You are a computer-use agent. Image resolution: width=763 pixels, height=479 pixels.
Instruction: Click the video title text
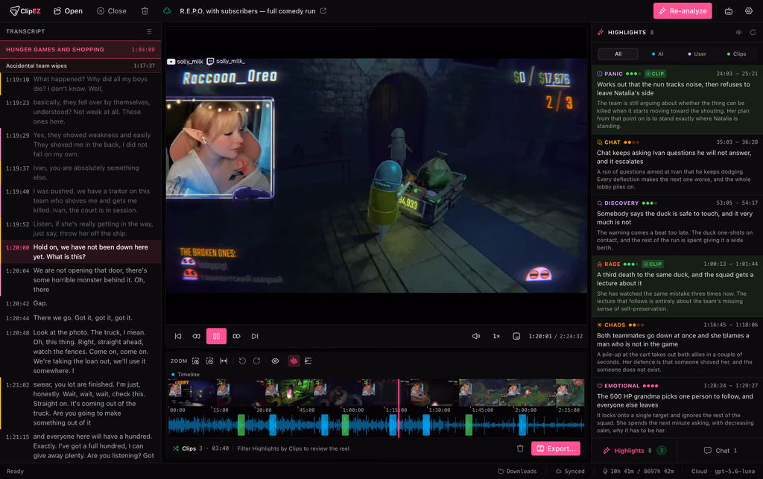pos(247,10)
